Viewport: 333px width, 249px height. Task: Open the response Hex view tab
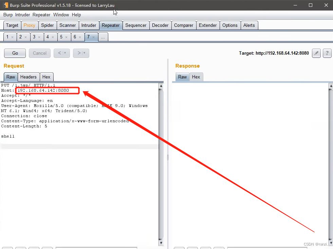point(196,77)
